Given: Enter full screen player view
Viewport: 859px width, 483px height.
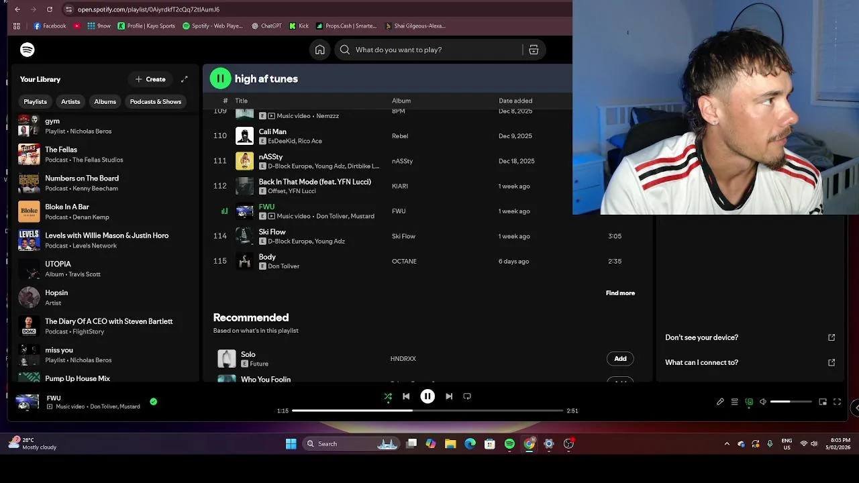Looking at the screenshot, I should click(x=837, y=402).
